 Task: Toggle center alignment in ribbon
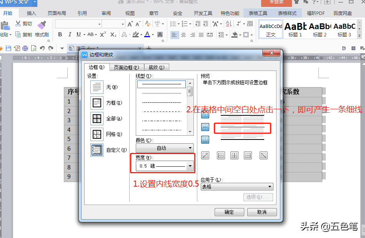(183, 35)
